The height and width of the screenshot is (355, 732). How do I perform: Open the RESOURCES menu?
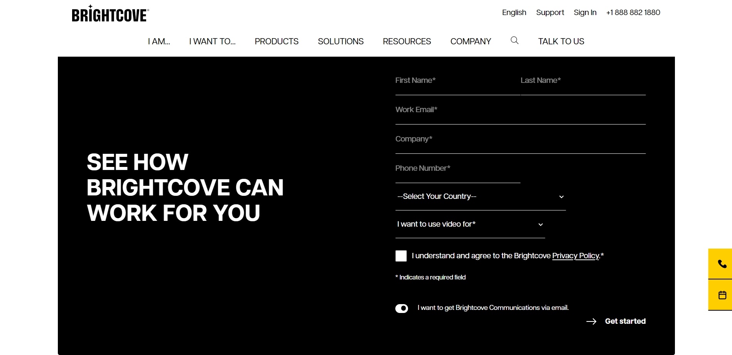click(x=407, y=41)
